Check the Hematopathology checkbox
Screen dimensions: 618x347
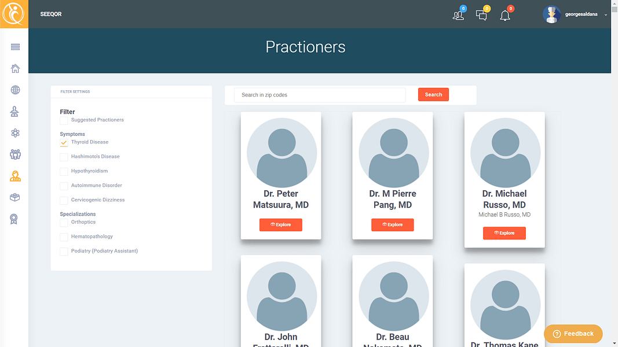tap(64, 237)
